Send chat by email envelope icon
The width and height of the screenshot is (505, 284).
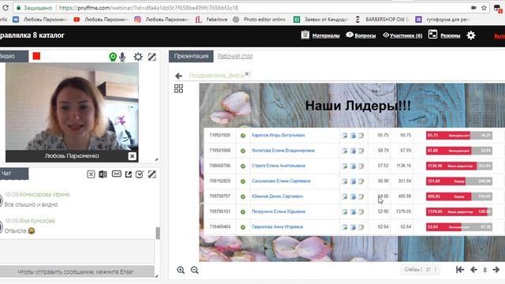[116, 174]
